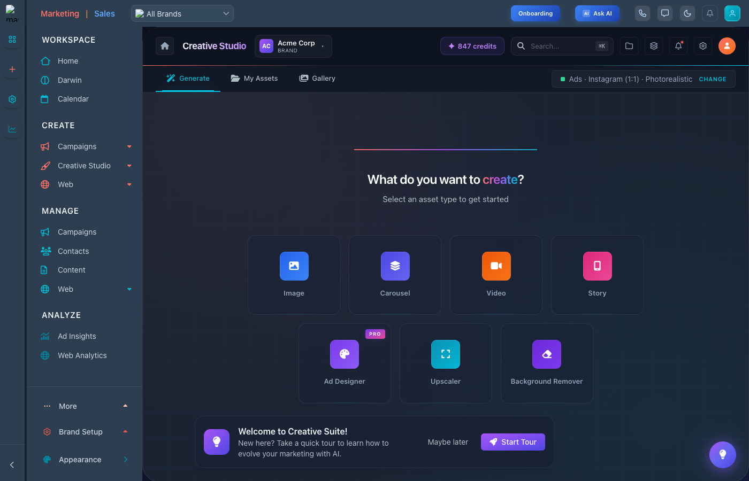Collapse sidebar with left chevron
The image size is (749, 481).
(12, 465)
